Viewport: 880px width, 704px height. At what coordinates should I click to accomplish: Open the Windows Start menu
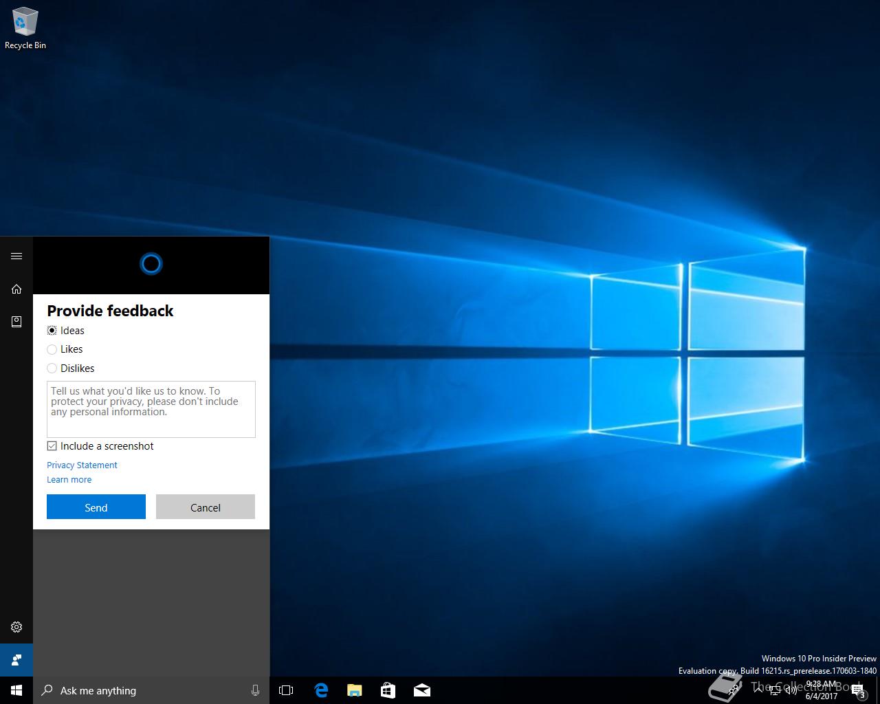click(x=16, y=690)
